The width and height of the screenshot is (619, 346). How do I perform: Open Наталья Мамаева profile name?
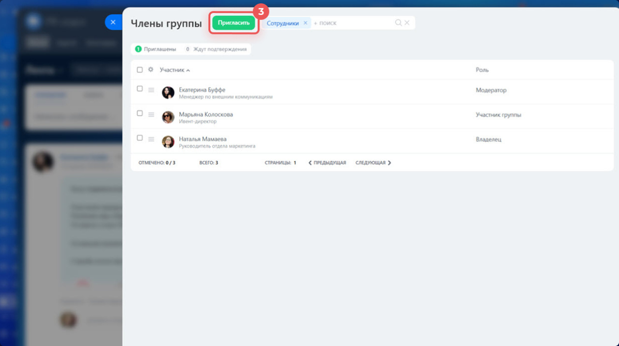[x=203, y=139]
